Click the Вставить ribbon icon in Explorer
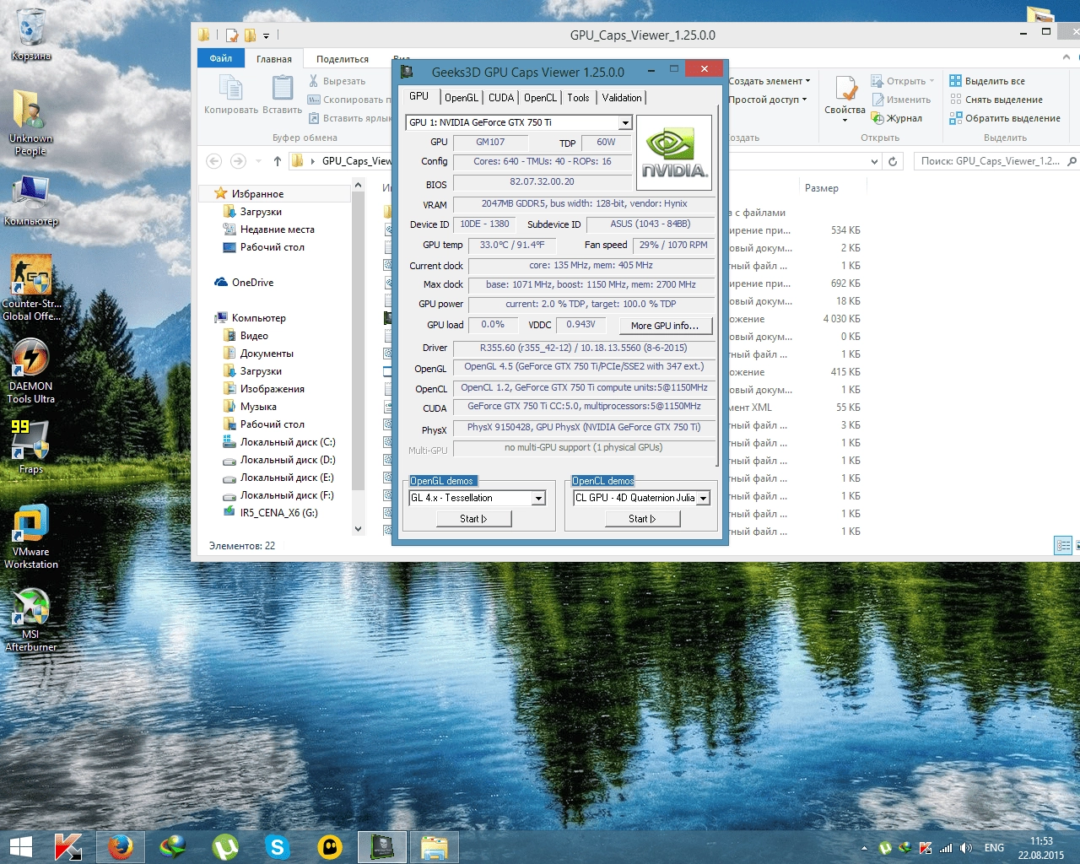 (282, 94)
